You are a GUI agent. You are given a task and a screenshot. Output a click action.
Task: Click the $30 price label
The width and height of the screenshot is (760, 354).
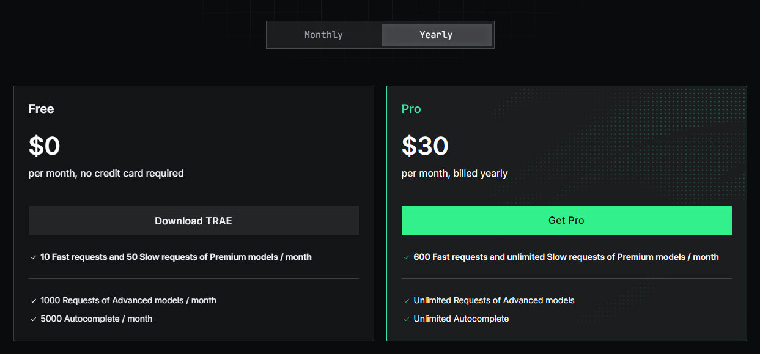pos(425,146)
